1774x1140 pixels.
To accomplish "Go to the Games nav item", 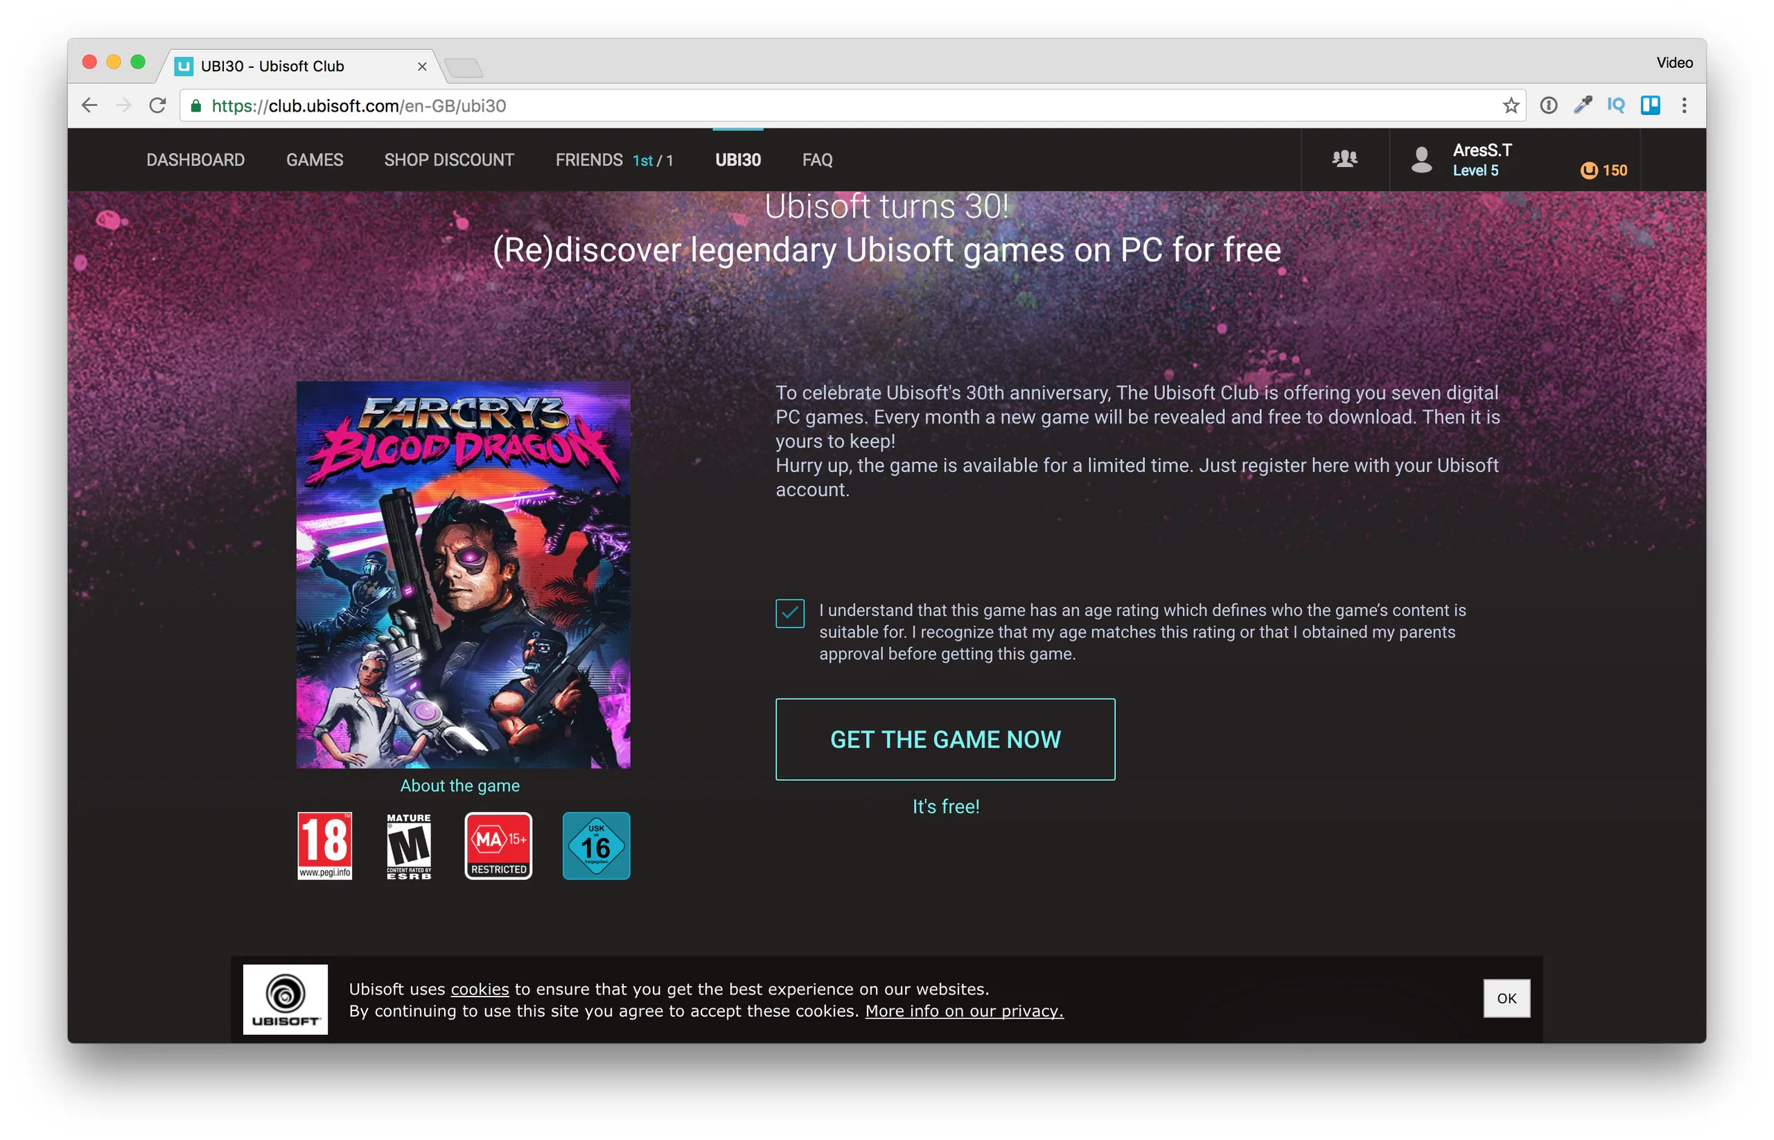I will 315,160.
